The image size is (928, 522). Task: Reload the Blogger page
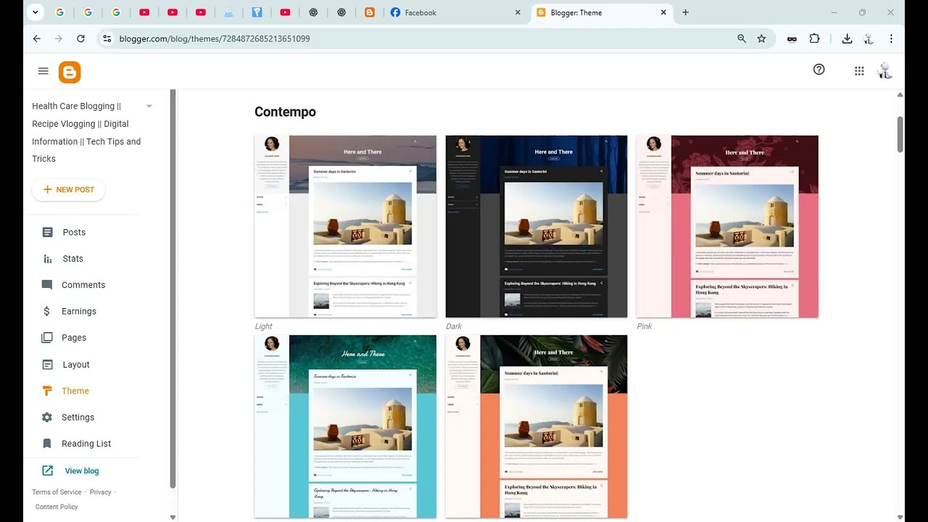[80, 38]
